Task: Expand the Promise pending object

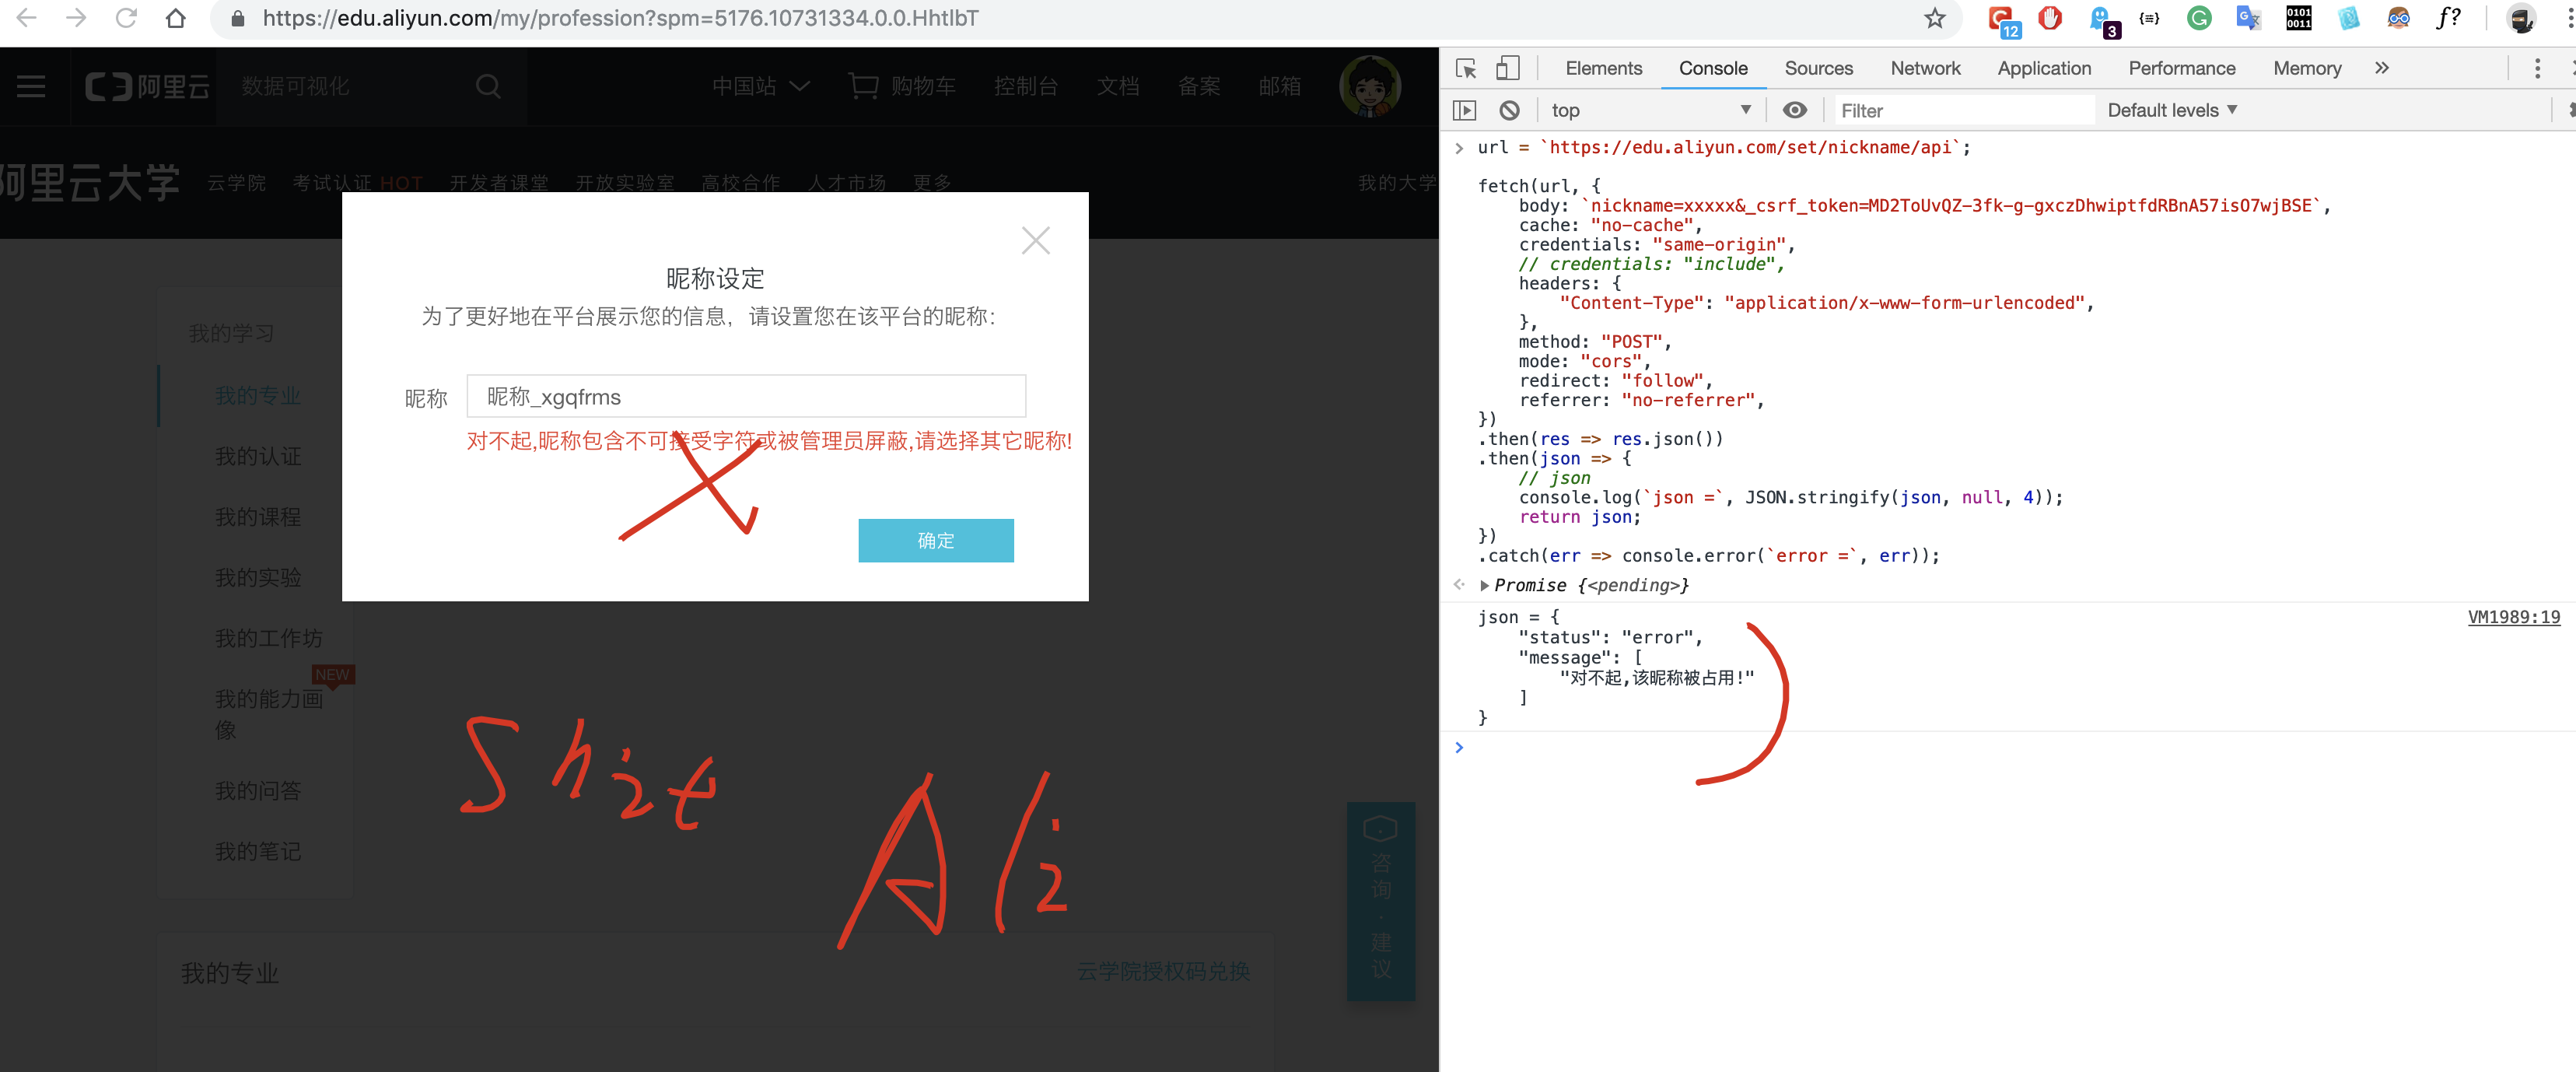Action: (x=1484, y=585)
